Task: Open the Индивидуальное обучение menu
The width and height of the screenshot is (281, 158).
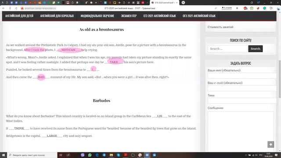Action: [x=97, y=16]
